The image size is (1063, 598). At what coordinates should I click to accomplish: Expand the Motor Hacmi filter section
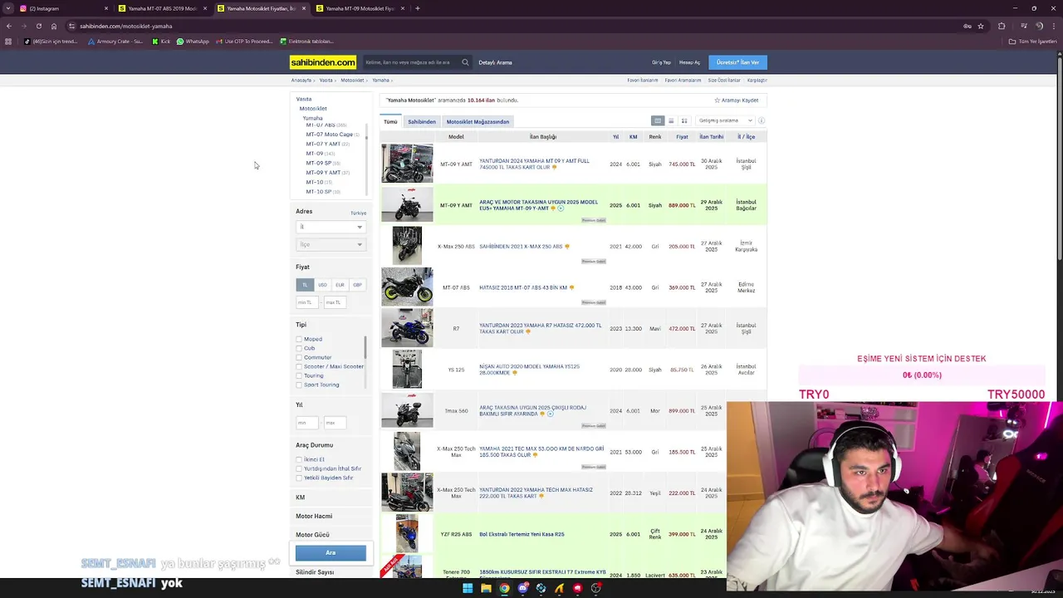pyautogui.click(x=331, y=516)
